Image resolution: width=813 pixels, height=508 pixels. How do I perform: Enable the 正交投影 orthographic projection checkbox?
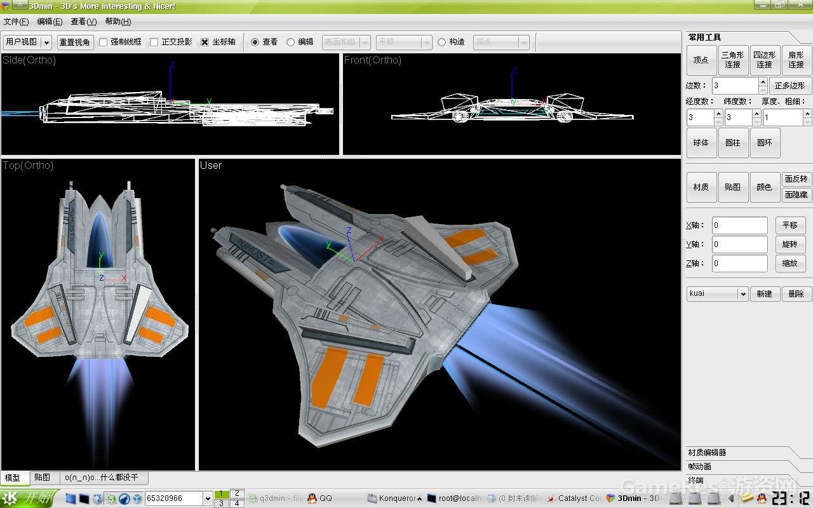152,42
